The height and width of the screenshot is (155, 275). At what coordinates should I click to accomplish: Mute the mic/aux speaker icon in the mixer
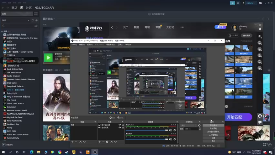point(170,130)
